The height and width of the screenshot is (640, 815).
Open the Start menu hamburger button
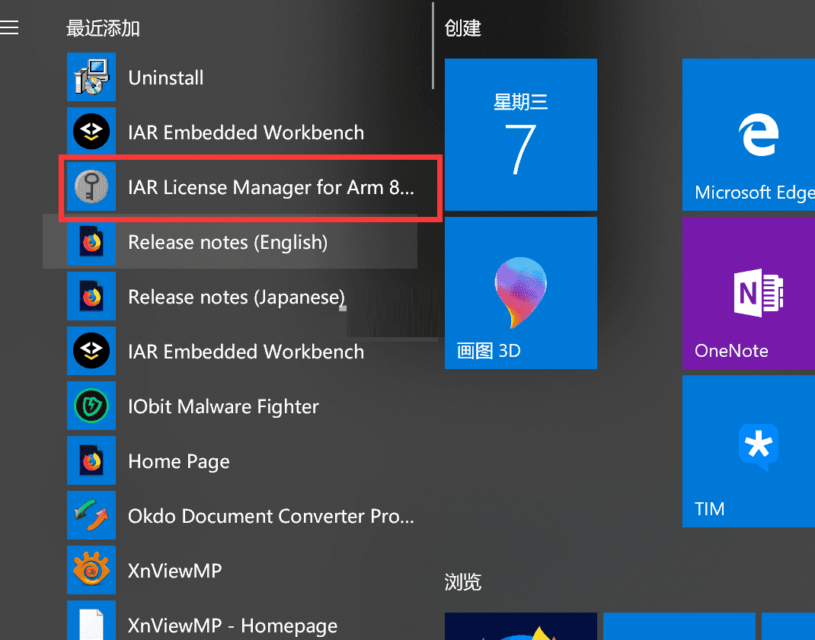10,27
